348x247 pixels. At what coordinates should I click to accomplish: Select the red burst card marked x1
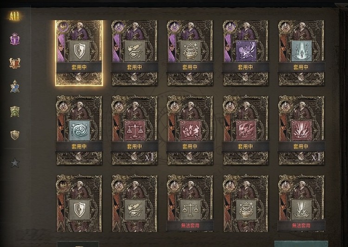coord(301,130)
